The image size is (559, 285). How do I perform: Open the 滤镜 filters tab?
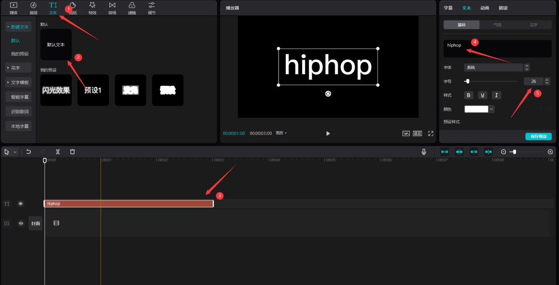[132, 8]
